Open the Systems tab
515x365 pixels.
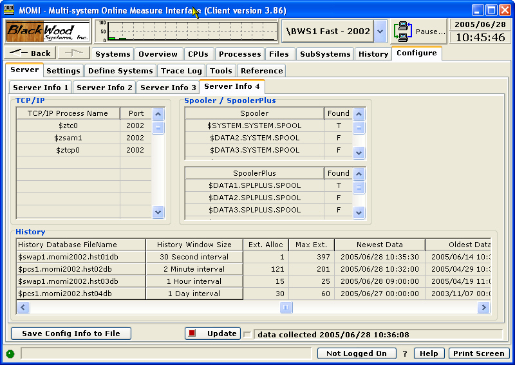pyautogui.click(x=113, y=54)
